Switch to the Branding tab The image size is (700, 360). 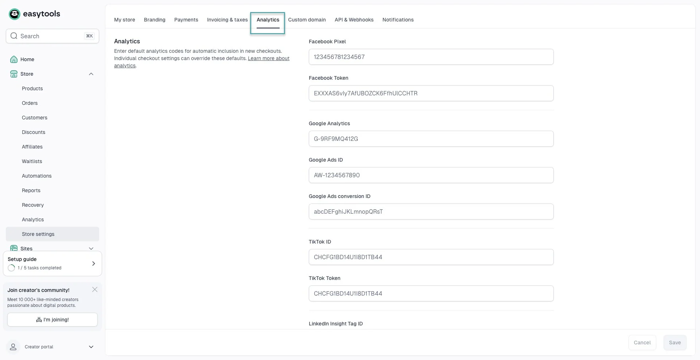(155, 20)
